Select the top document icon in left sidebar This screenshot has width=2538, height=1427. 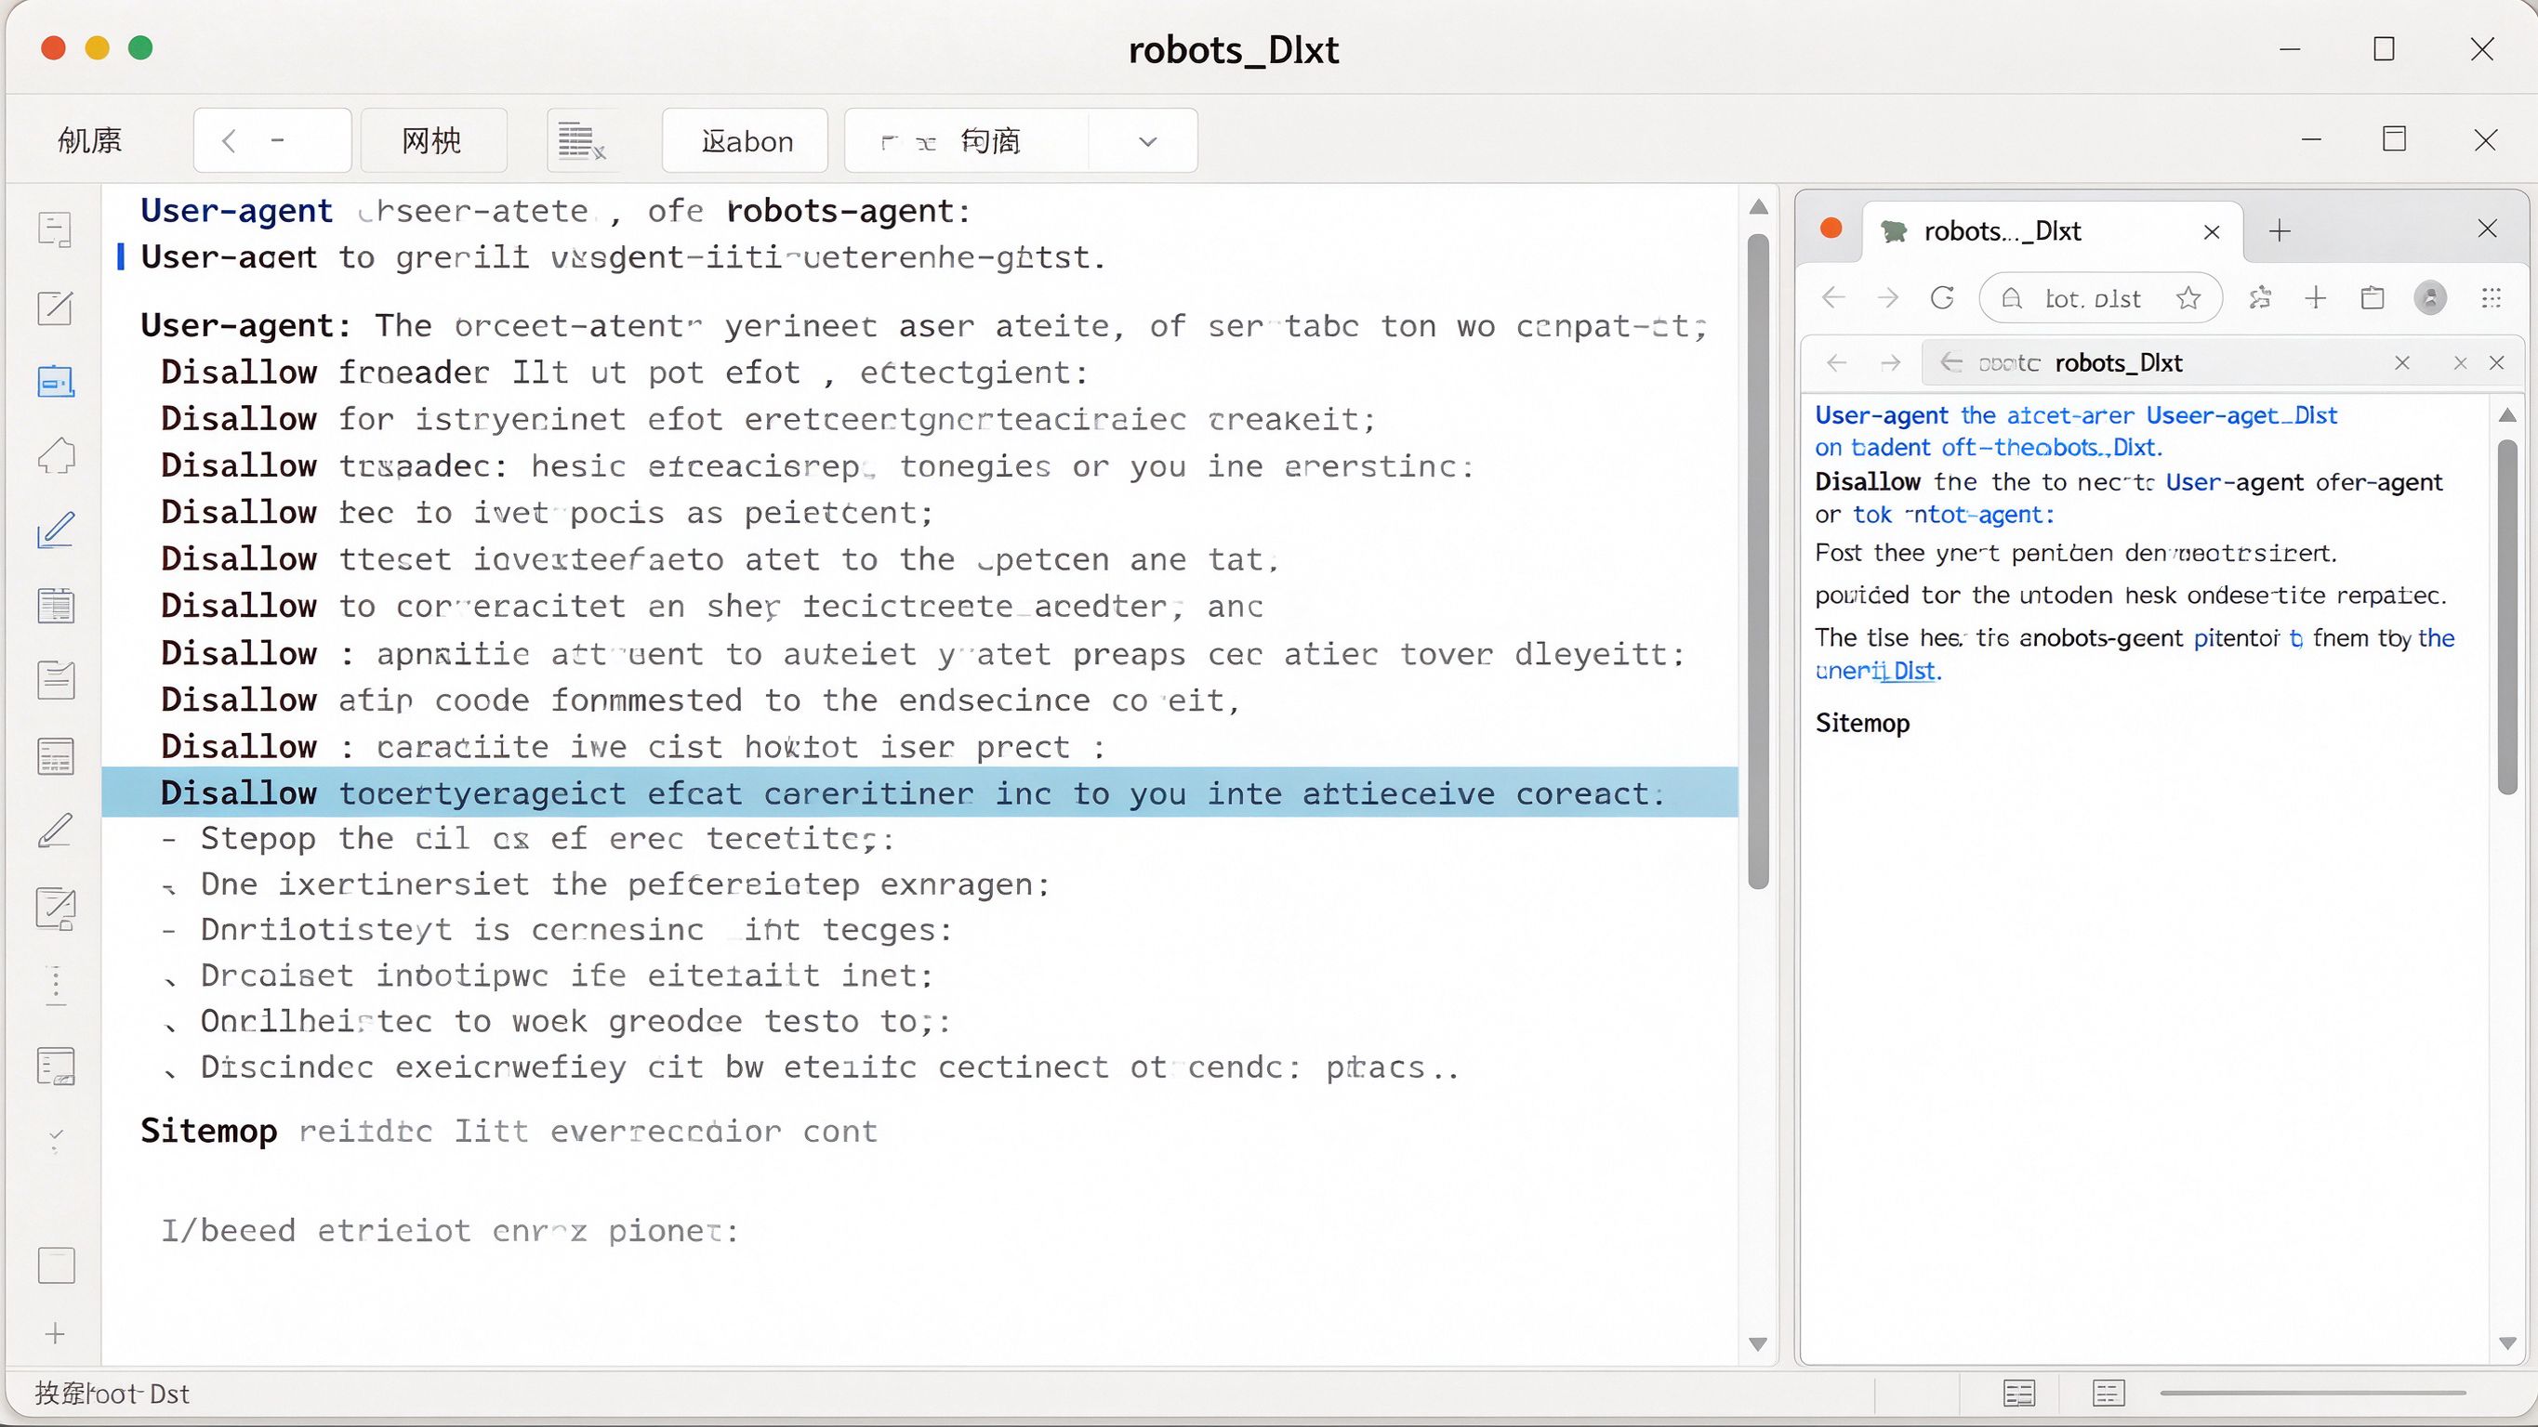tap(55, 229)
